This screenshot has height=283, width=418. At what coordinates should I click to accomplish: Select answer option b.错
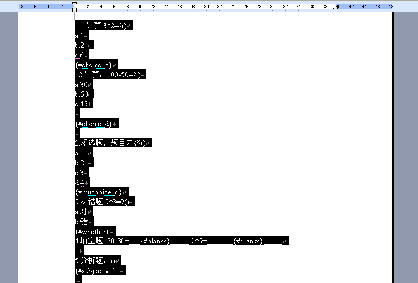(80, 221)
